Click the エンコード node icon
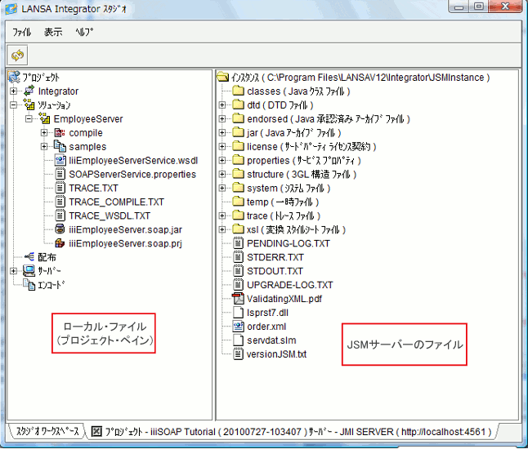 29,285
